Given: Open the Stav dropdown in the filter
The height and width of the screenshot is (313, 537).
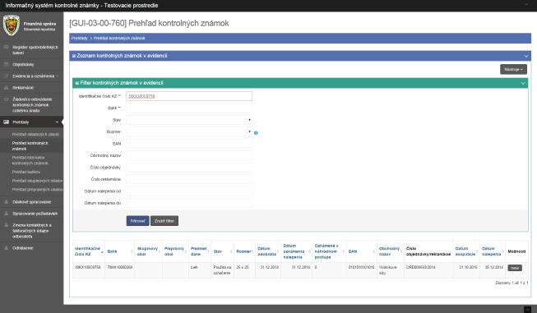Looking at the screenshot, I should click(189, 120).
